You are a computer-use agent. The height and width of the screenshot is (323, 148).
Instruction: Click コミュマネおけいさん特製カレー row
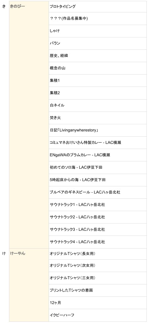pyautogui.click(x=98, y=143)
